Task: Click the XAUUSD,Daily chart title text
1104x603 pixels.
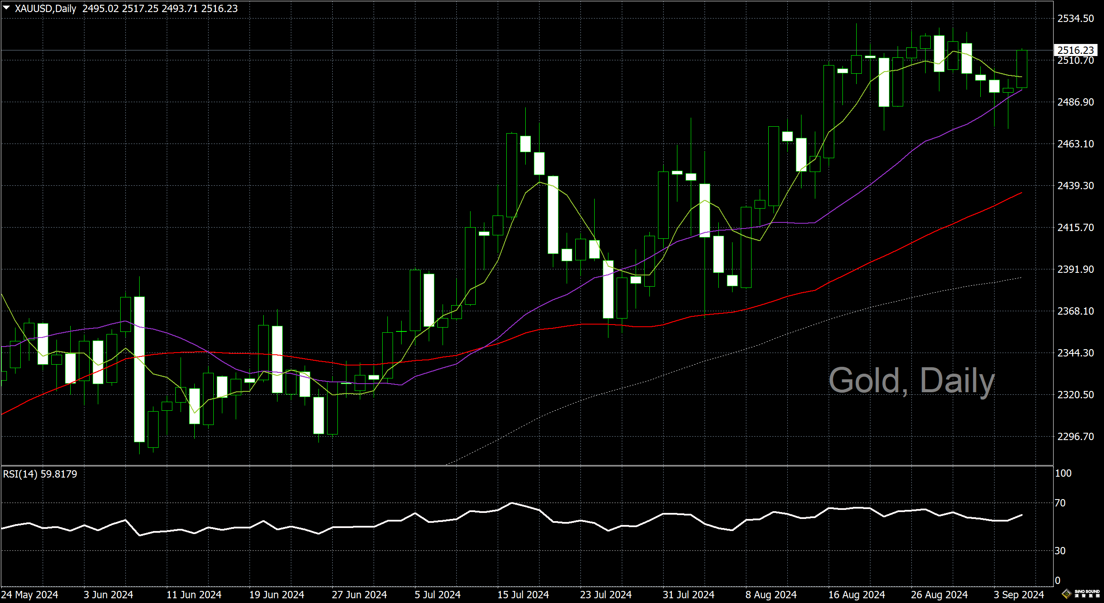Action: tap(45, 9)
